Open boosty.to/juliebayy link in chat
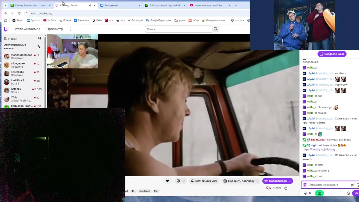359x202 pixels. tap(319, 150)
